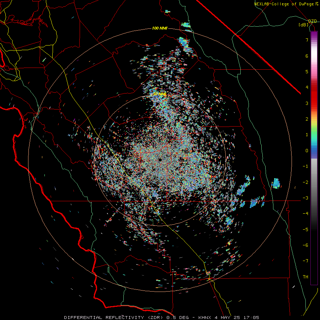Select the 100 NMI range ring label

click(x=160, y=28)
